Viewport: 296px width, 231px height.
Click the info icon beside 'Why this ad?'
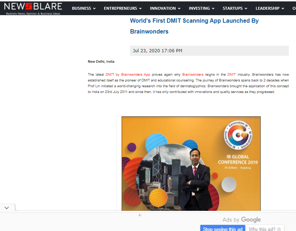pyautogui.click(x=279, y=229)
